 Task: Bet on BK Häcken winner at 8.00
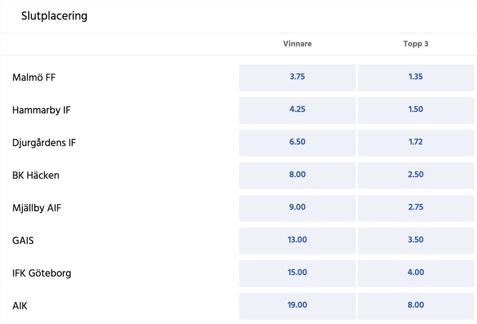[297, 175]
